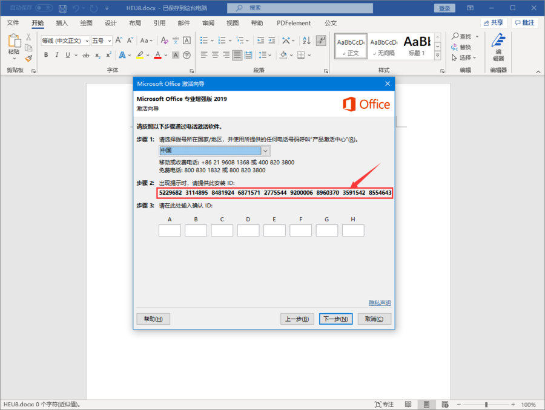The width and height of the screenshot is (545, 410).
Task: Click the Save icon in title bar
Action: [x=63, y=8]
